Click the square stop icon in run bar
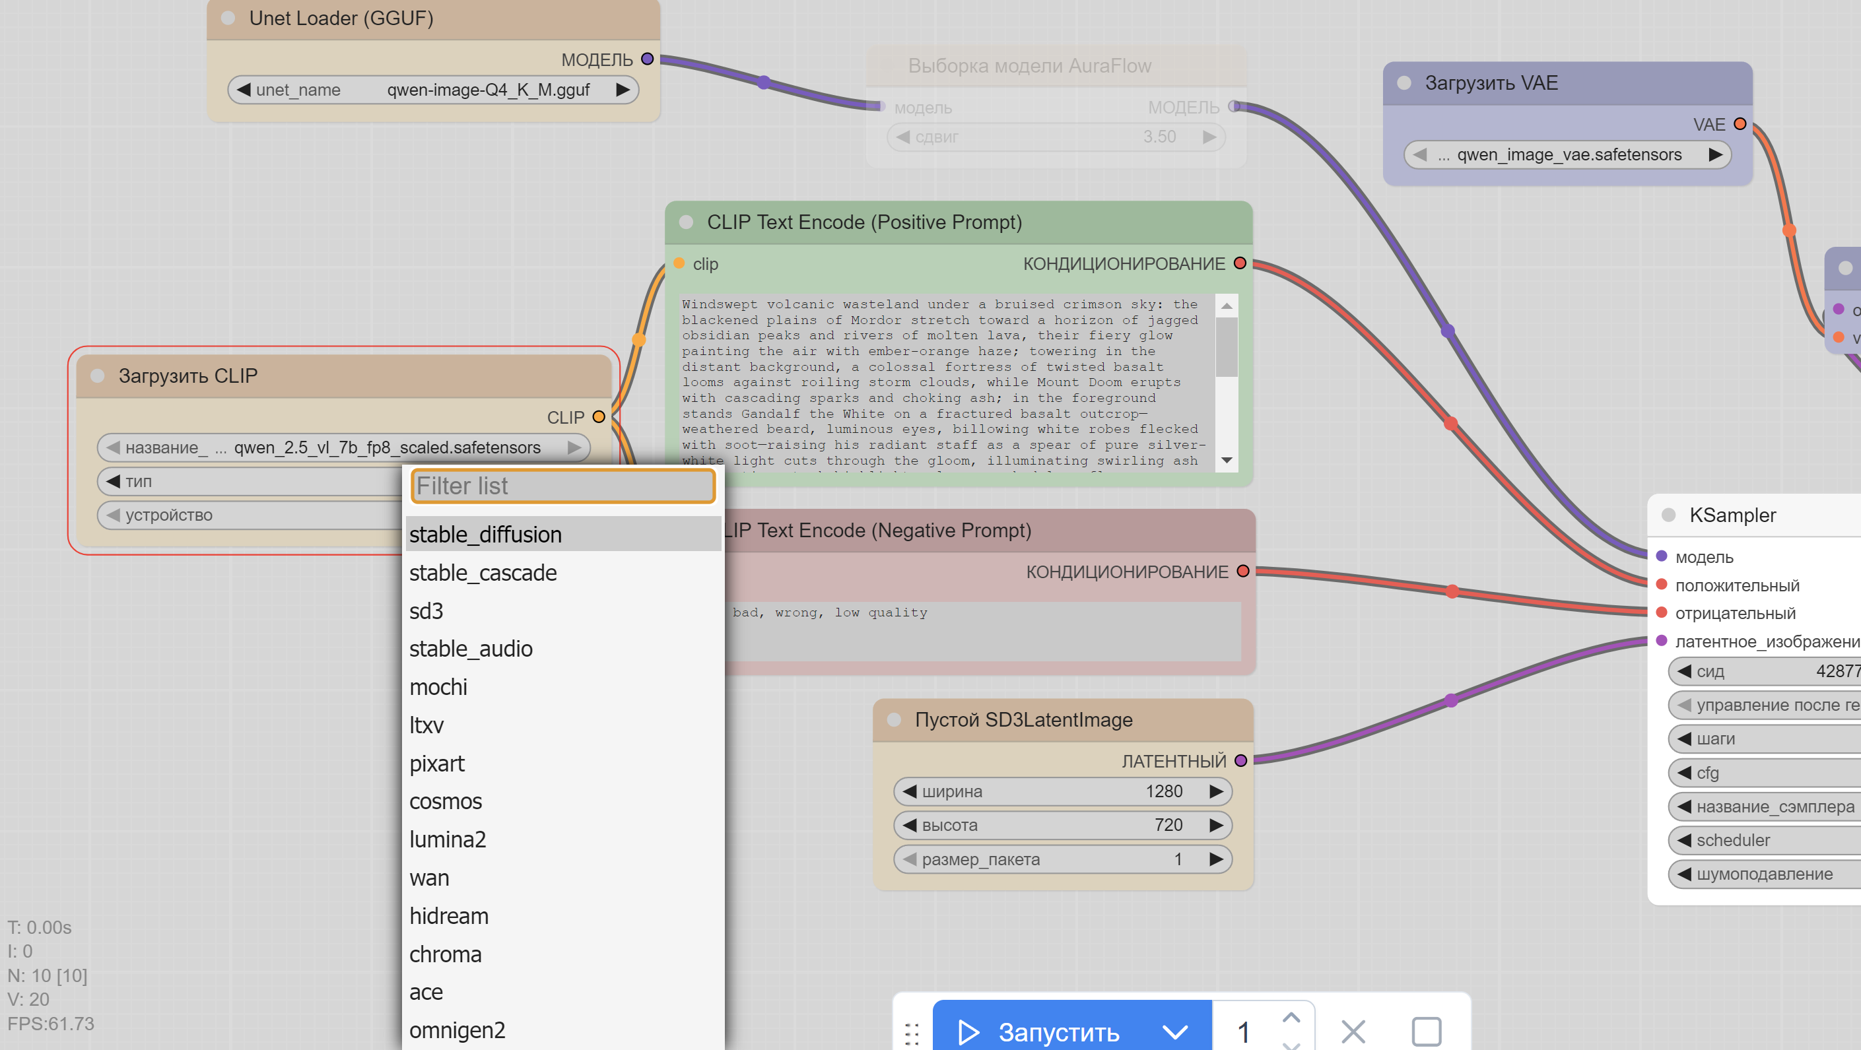The width and height of the screenshot is (1861, 1050). (1426, 1032)
